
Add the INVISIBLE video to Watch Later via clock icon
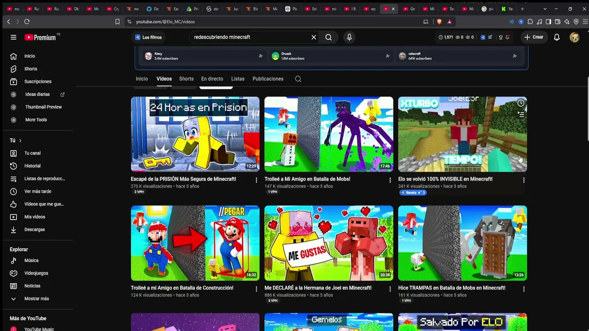pyautogui.click(x=521, y=103)
